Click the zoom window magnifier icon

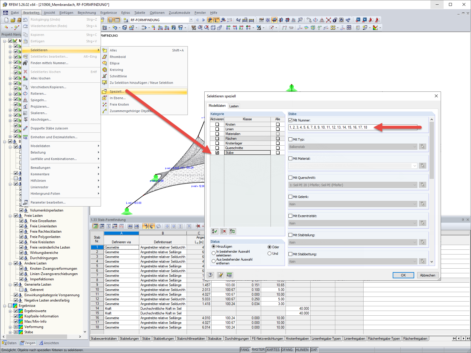pyautogui.click(x=200, y=28)
